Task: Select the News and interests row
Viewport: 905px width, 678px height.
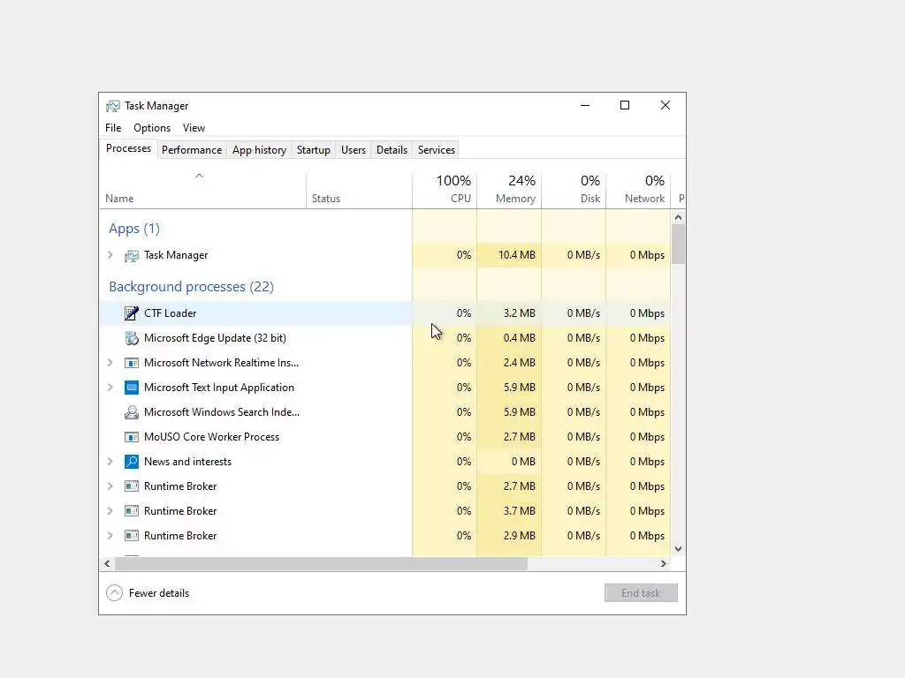Action: [385, 462]
